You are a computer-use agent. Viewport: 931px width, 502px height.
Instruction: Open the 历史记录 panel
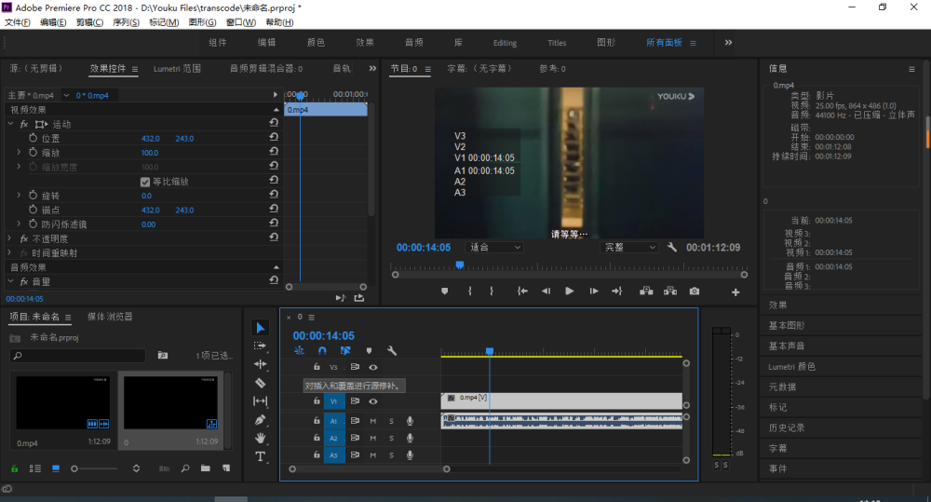pyautogui.click(x=787, y=427)
